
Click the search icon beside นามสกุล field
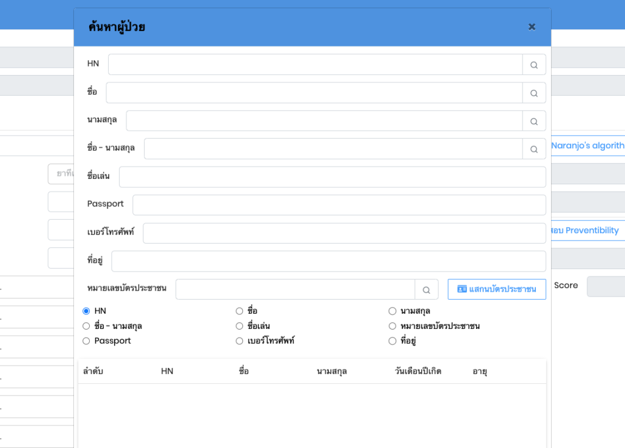click(534, 121)
